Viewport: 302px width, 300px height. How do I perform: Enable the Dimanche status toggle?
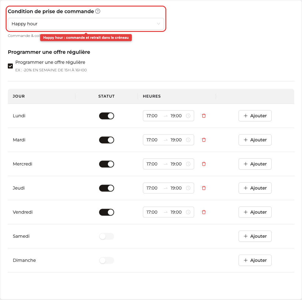tap(107, 260)
